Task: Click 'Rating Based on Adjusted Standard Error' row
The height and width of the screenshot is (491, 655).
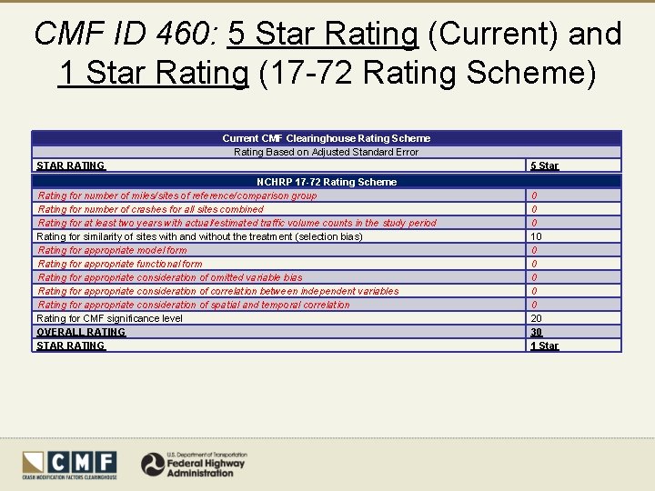Action: click(327, 152)
